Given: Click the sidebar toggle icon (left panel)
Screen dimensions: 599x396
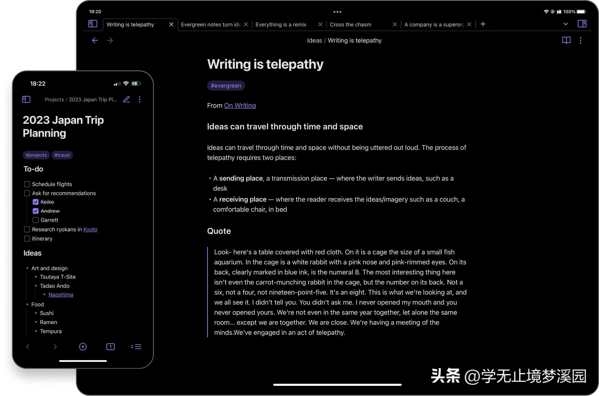Looking at the screenshot, I should point(93,24).
